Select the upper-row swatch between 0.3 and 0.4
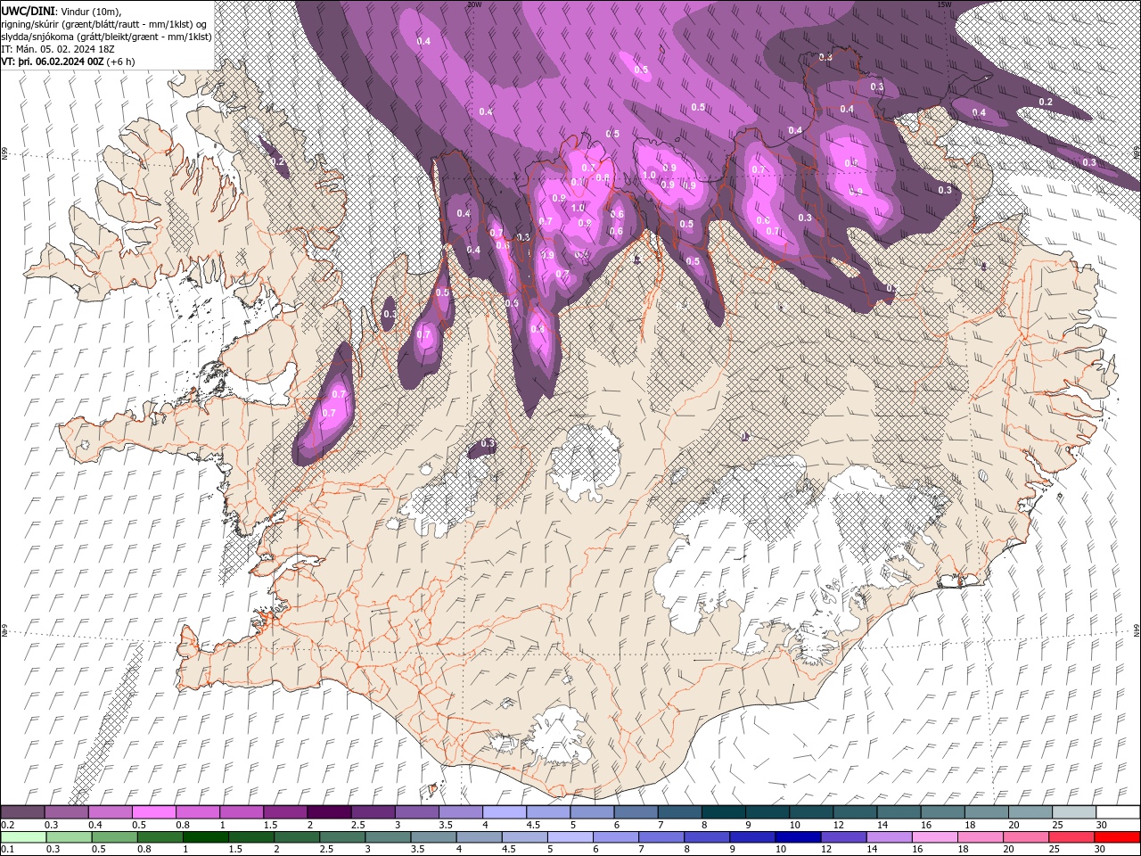 pyautogui.click(x=66, y=812)
